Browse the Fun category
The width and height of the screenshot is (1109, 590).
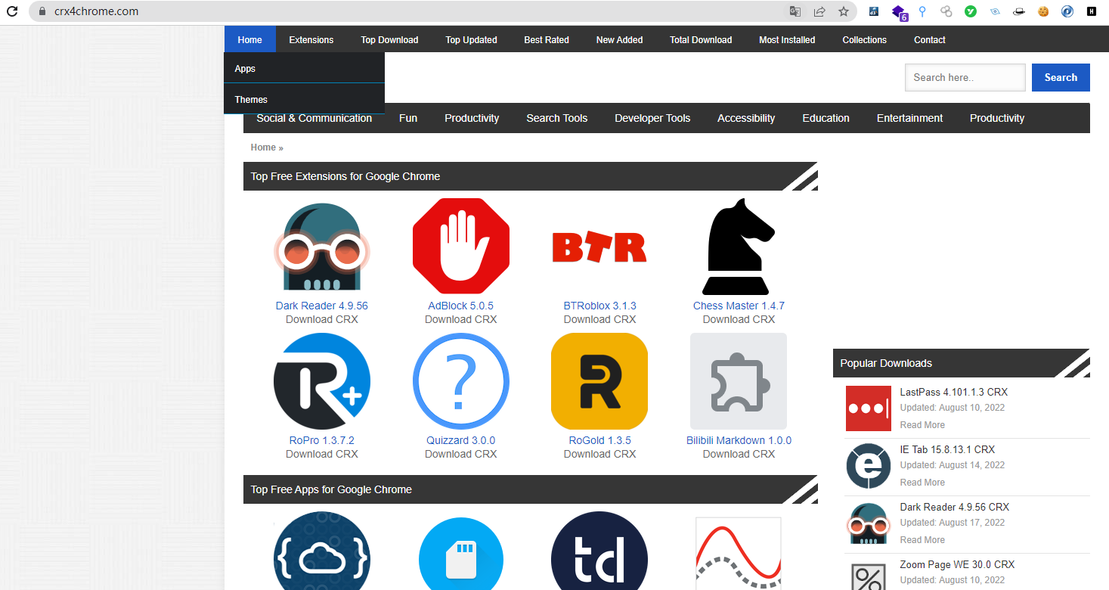click(x=408, y=118)
